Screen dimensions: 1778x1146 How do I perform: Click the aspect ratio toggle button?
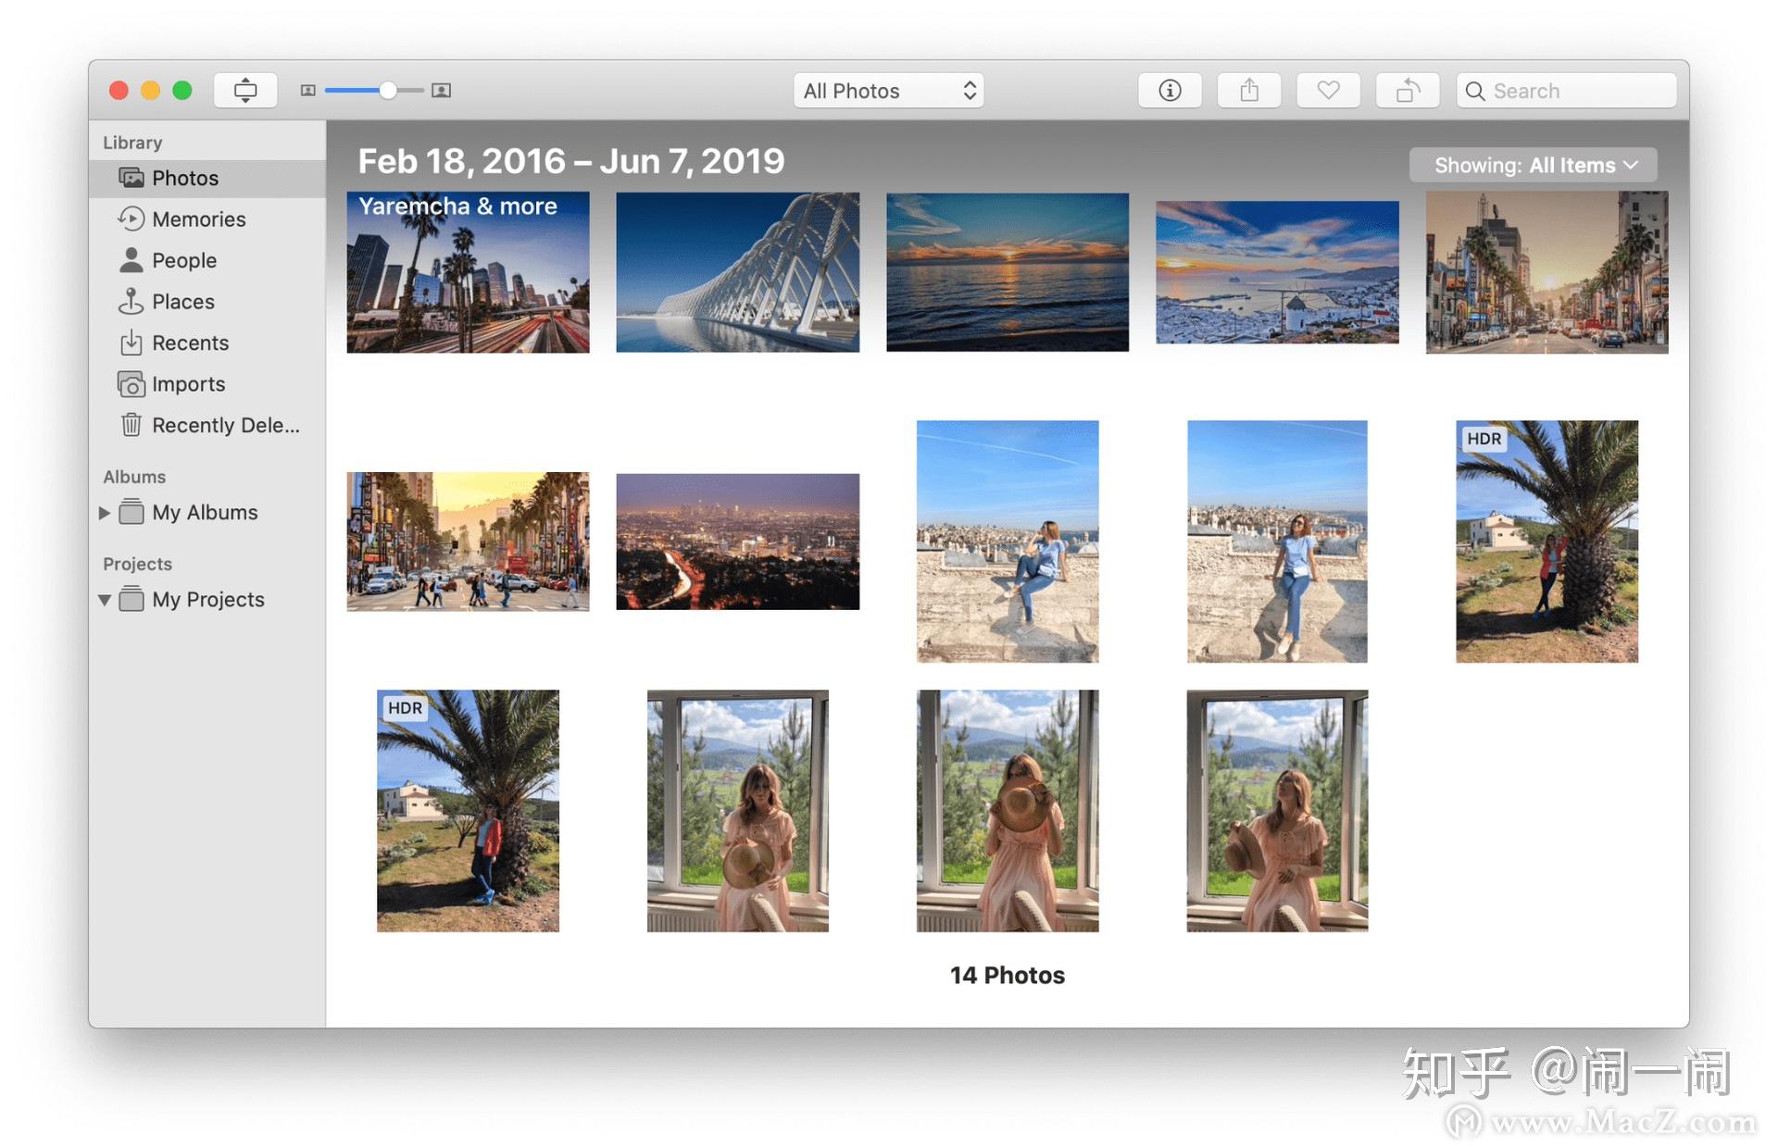click(x=245, y=91)
